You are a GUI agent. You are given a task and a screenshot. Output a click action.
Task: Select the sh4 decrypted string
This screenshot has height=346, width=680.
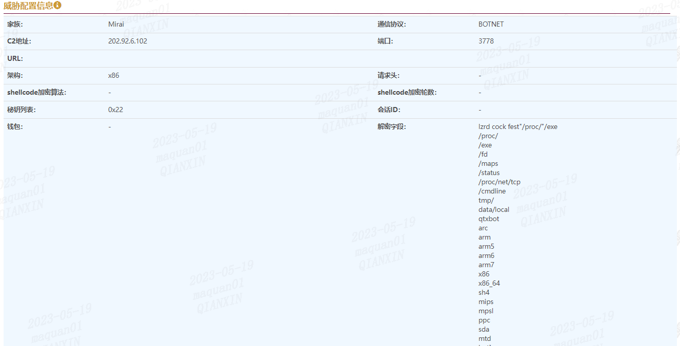(x=484, y=292)
